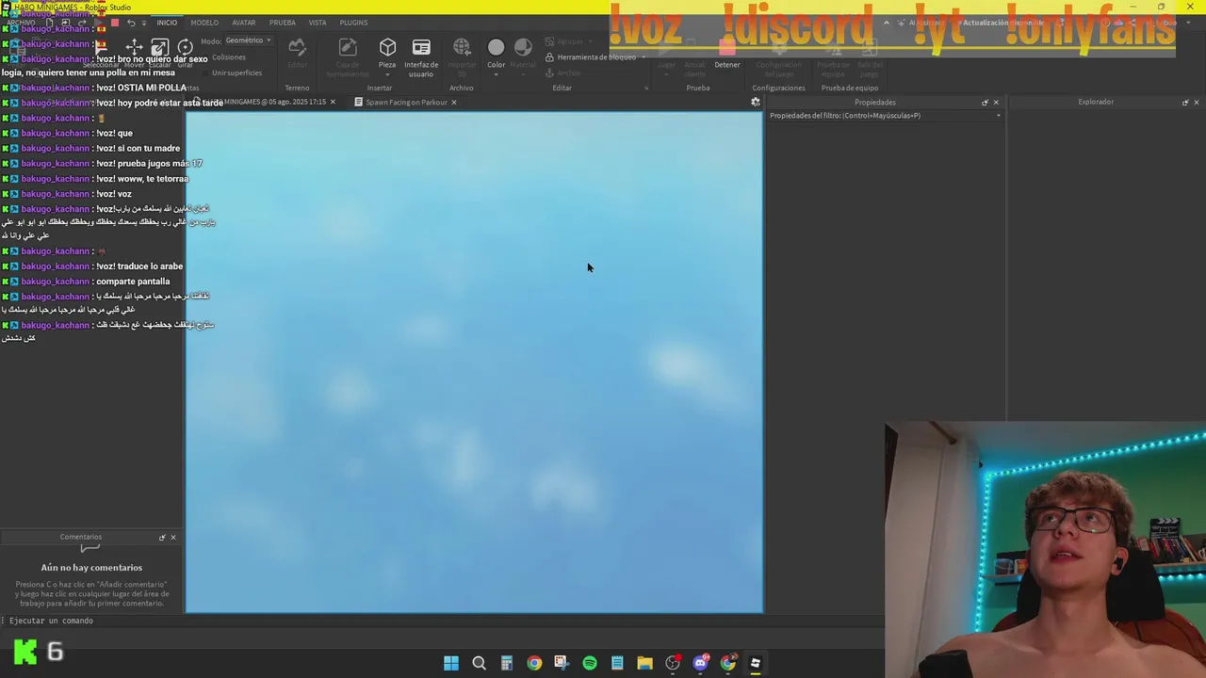
Task: Click the Material sphere tool
Action: [523, 47]
